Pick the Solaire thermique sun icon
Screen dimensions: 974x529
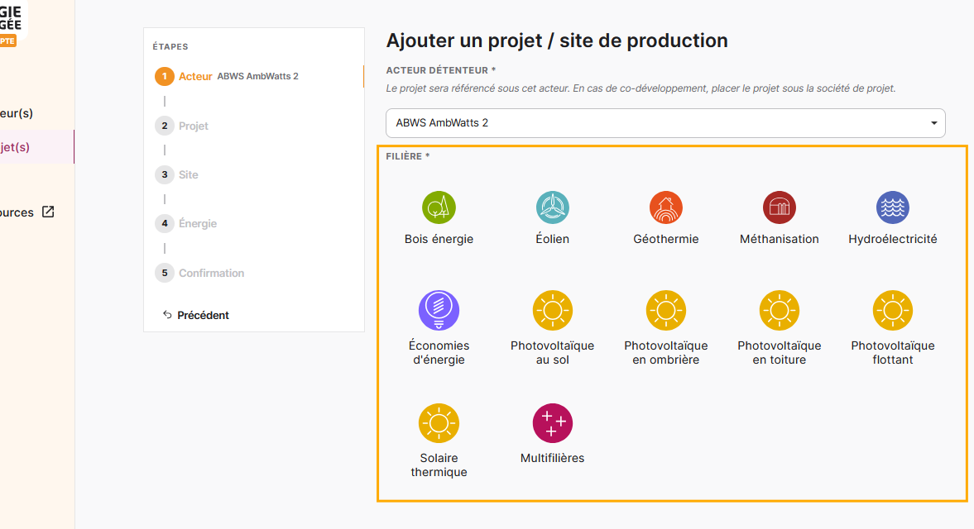[x=439, y=423]
